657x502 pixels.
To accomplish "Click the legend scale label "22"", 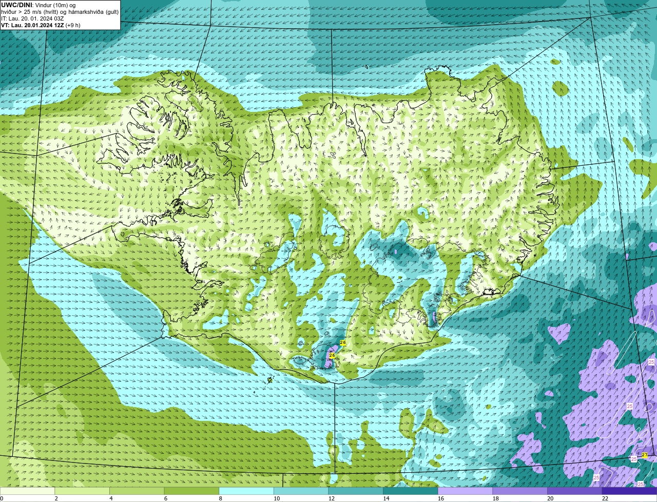I will (605, 498).
